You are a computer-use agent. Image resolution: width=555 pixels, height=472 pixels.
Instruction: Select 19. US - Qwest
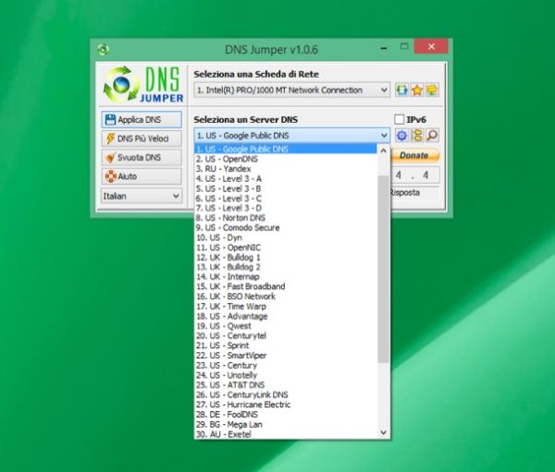click(x=286, y=326)
